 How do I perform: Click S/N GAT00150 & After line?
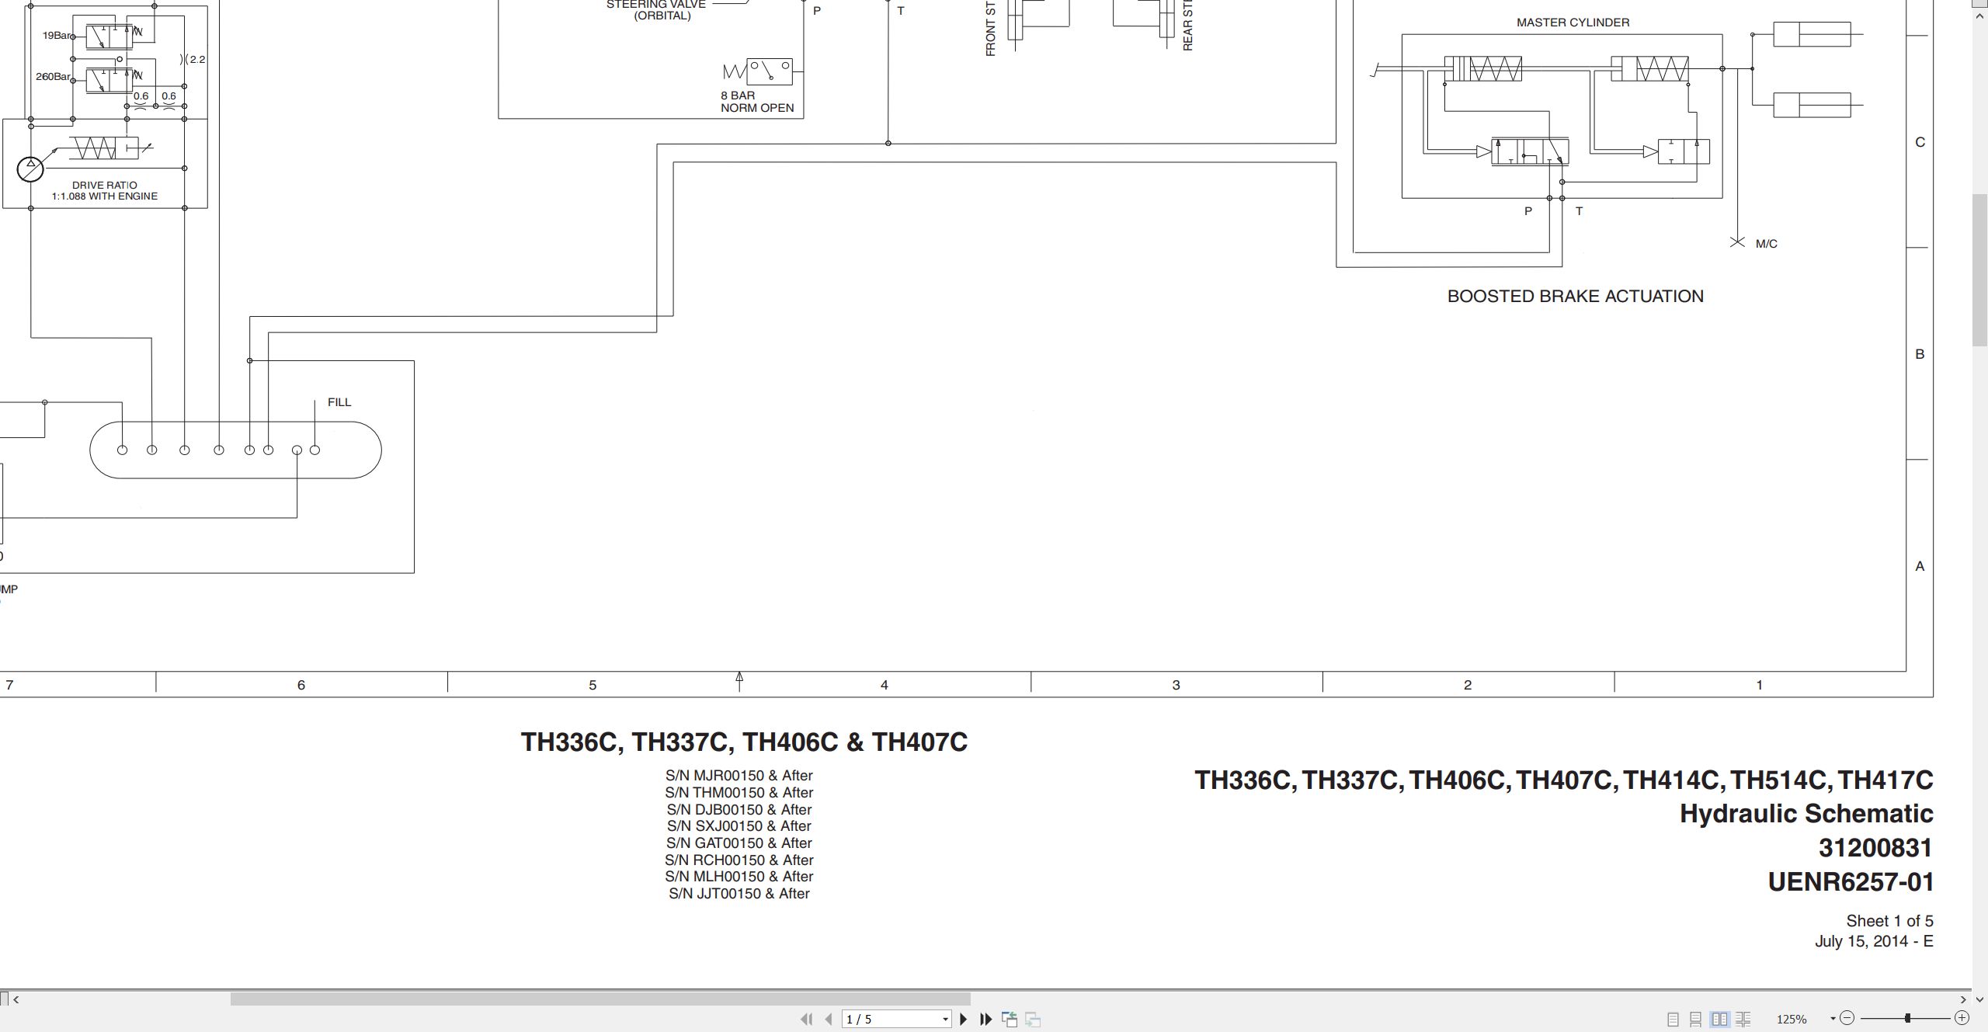pyautogui.click(x=739, y=843)
